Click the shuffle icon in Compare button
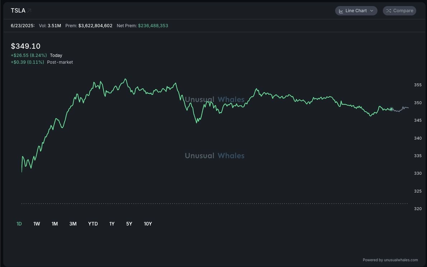 coord(389,11)
